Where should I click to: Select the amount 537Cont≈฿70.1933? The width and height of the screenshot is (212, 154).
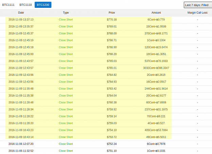[156, 61]
